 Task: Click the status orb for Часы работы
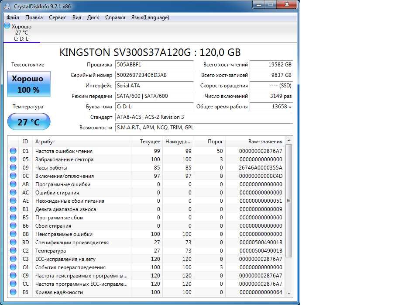click(13, 167)
